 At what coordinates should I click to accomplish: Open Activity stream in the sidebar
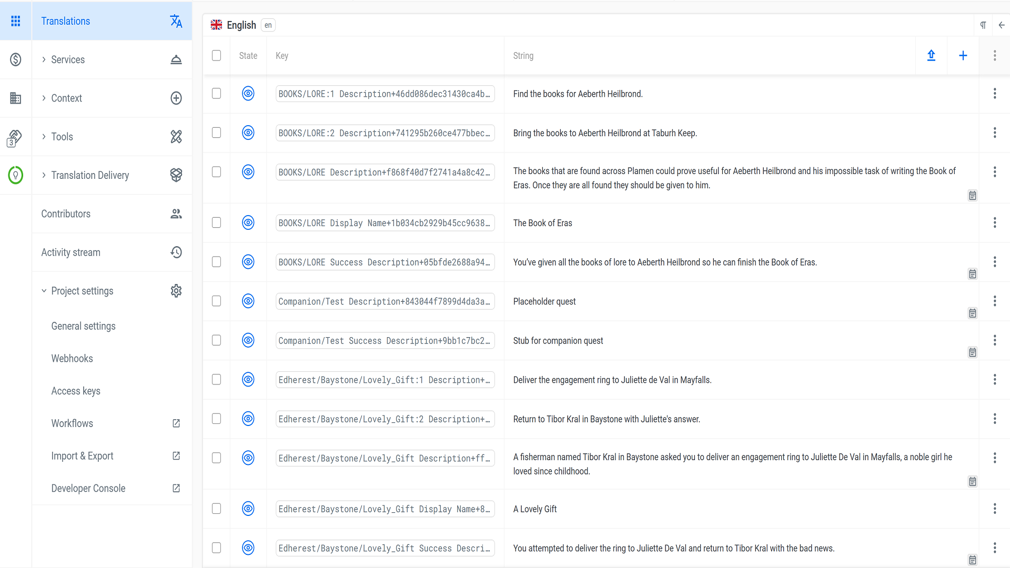point(112,252)
